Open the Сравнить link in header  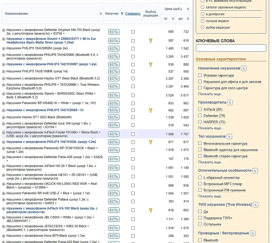coord(133,14)
